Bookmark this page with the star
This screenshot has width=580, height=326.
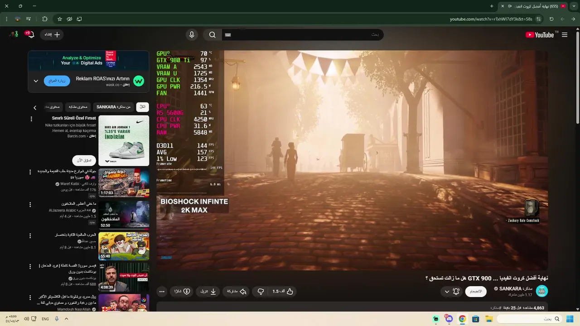(x=59, y=19)
